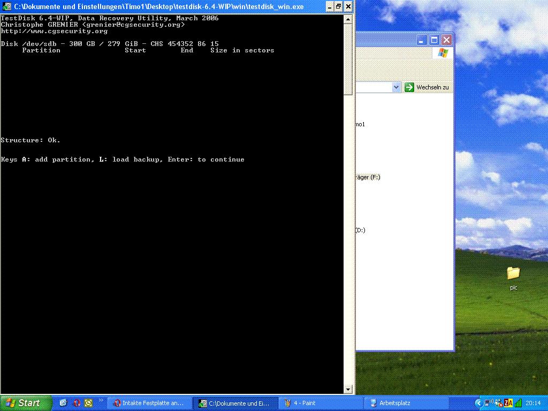Click the 'Size in sectors' column header
Viewport: 548px width, 411px height.
click(242, 50)
